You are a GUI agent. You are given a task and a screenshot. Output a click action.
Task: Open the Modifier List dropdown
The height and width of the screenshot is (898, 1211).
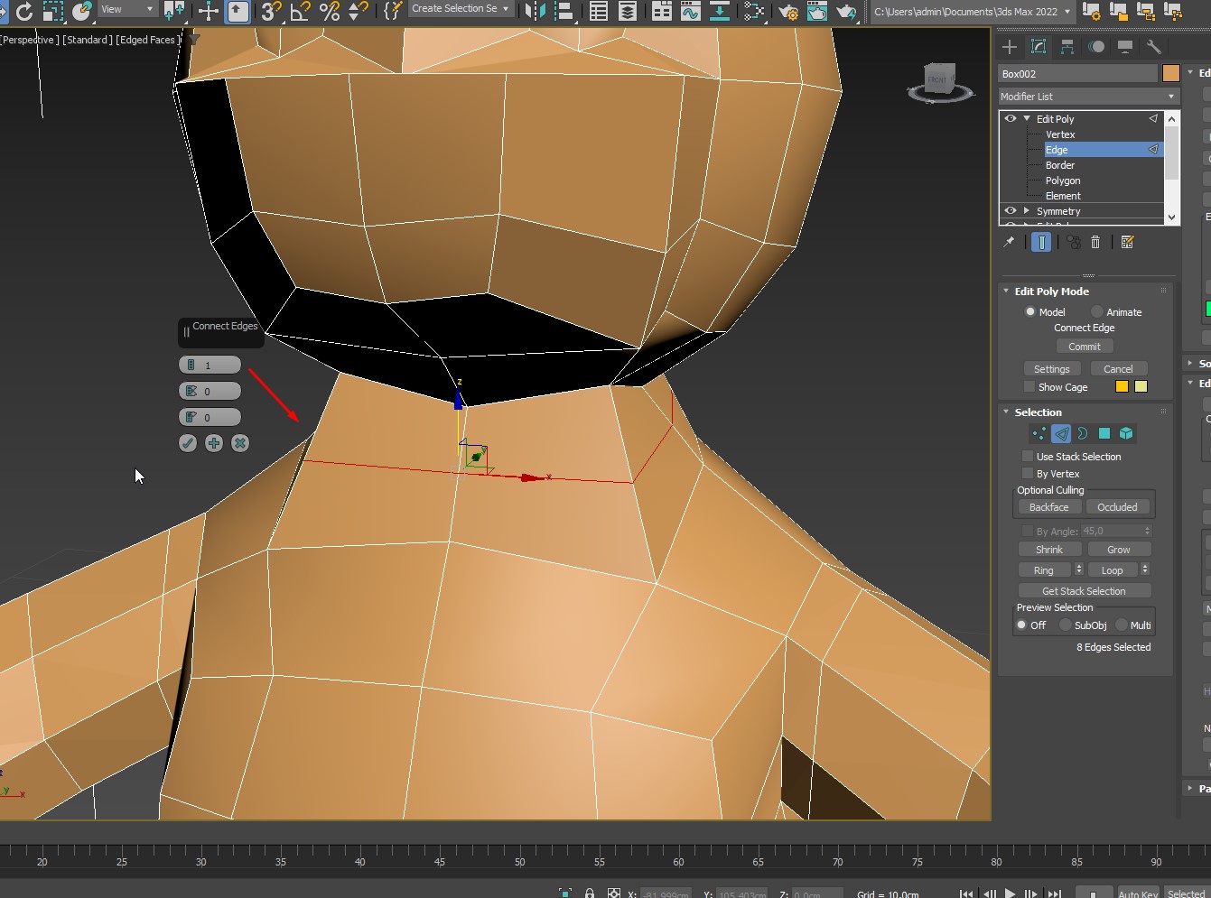(1088, 97)
